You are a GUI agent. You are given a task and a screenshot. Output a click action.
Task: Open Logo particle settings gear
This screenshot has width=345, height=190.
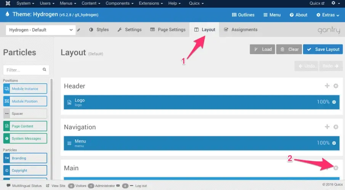[334, 102]
